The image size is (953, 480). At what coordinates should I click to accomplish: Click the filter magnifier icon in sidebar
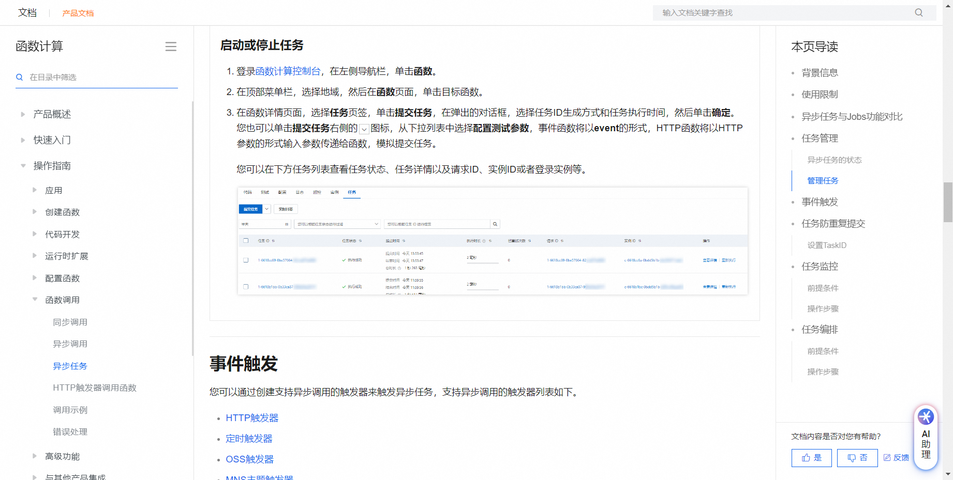[x=20, y=77]
